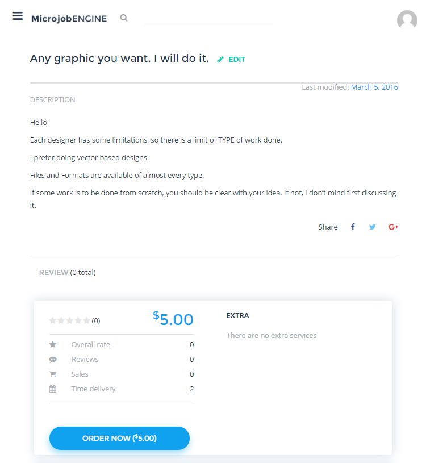Click the $5.00 price label

173,318
